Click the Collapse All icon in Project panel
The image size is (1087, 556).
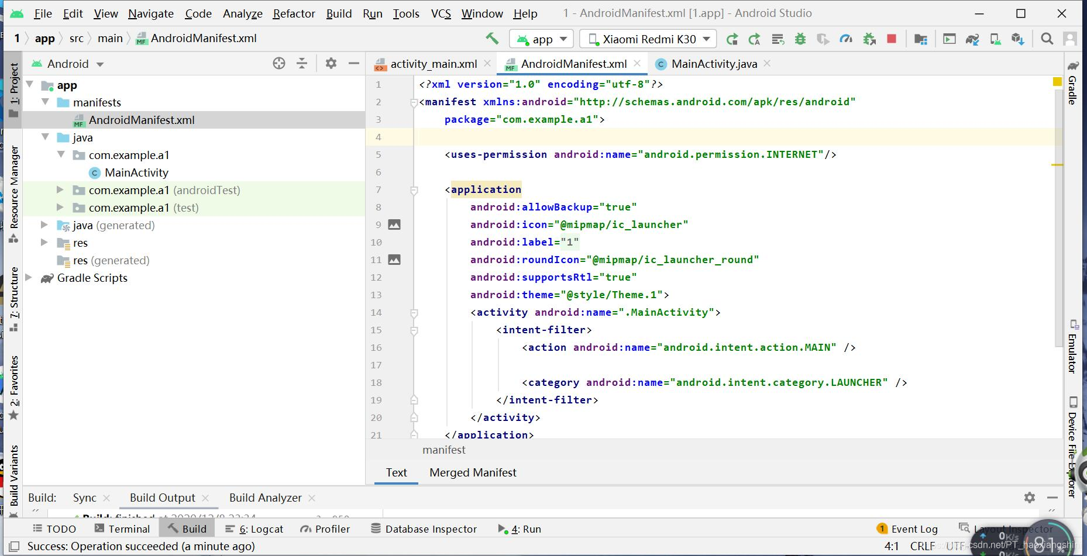[302, 64]
